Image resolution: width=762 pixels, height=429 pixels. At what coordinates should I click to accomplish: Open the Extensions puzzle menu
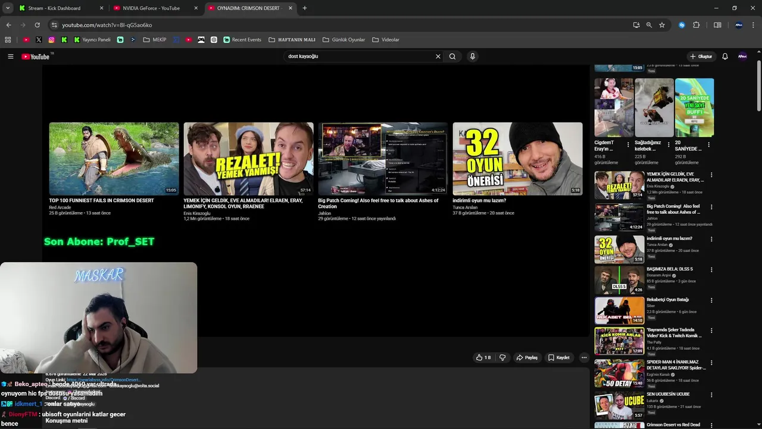pyautogui.click(x=697, y=25)
